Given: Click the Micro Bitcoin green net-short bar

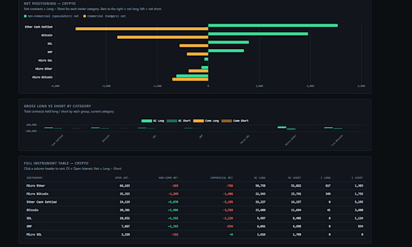Looking at the screenshot, I should tap(192, 76).
